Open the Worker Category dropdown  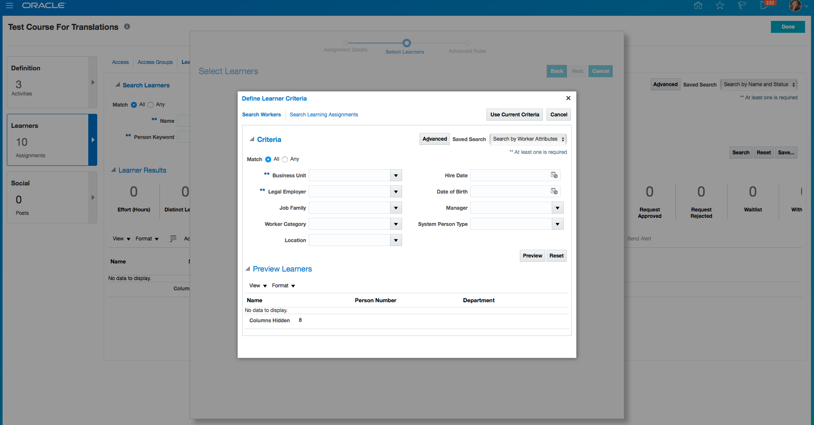point(396,224)
